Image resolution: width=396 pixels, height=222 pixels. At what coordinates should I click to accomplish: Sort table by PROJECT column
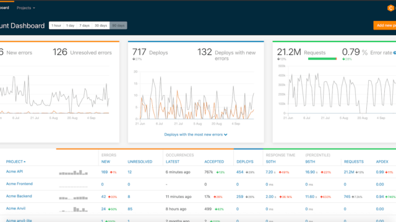pyautogui.click(x=15, y=162)
